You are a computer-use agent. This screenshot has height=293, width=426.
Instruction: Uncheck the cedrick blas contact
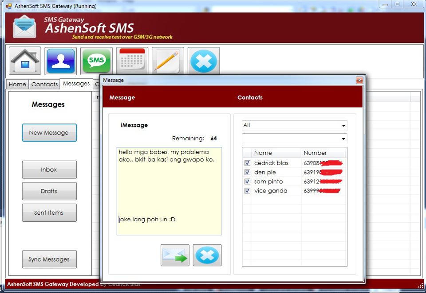[x=247, y=163]
